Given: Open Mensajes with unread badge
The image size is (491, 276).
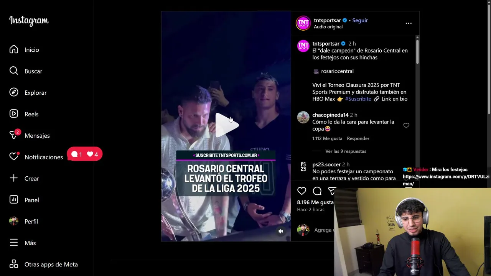Looking at the screenshot, I should click(15, 135).
